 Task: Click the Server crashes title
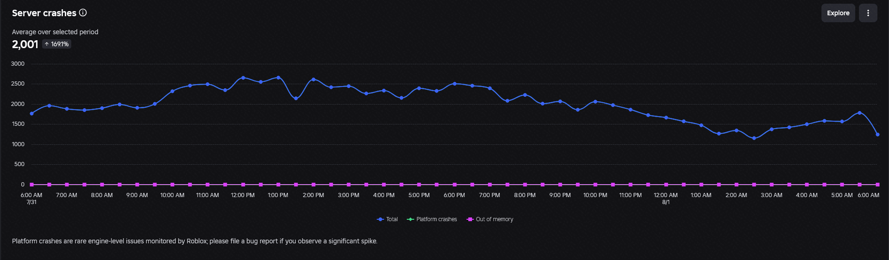point(44,13)
